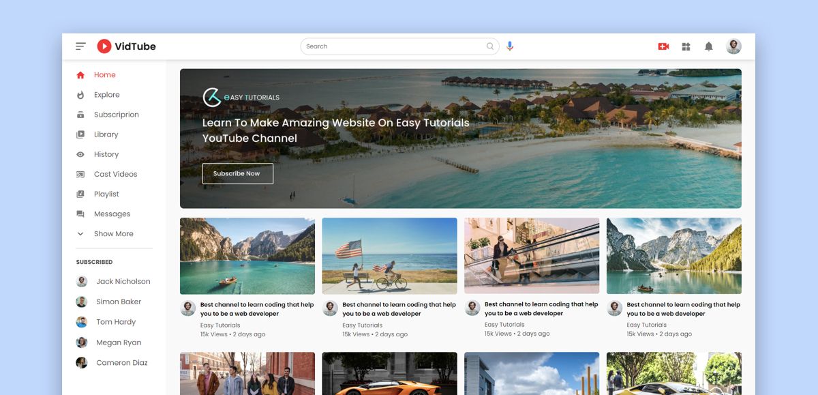The width and height of the screenshot is (818, 395).
Task: Open the notifications bell
Action: 709,46
